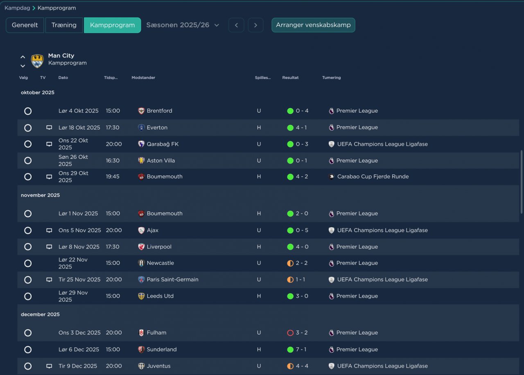Select the radio button for Brentford match
The image size is (524, 375).
click(x=28, y=111)
